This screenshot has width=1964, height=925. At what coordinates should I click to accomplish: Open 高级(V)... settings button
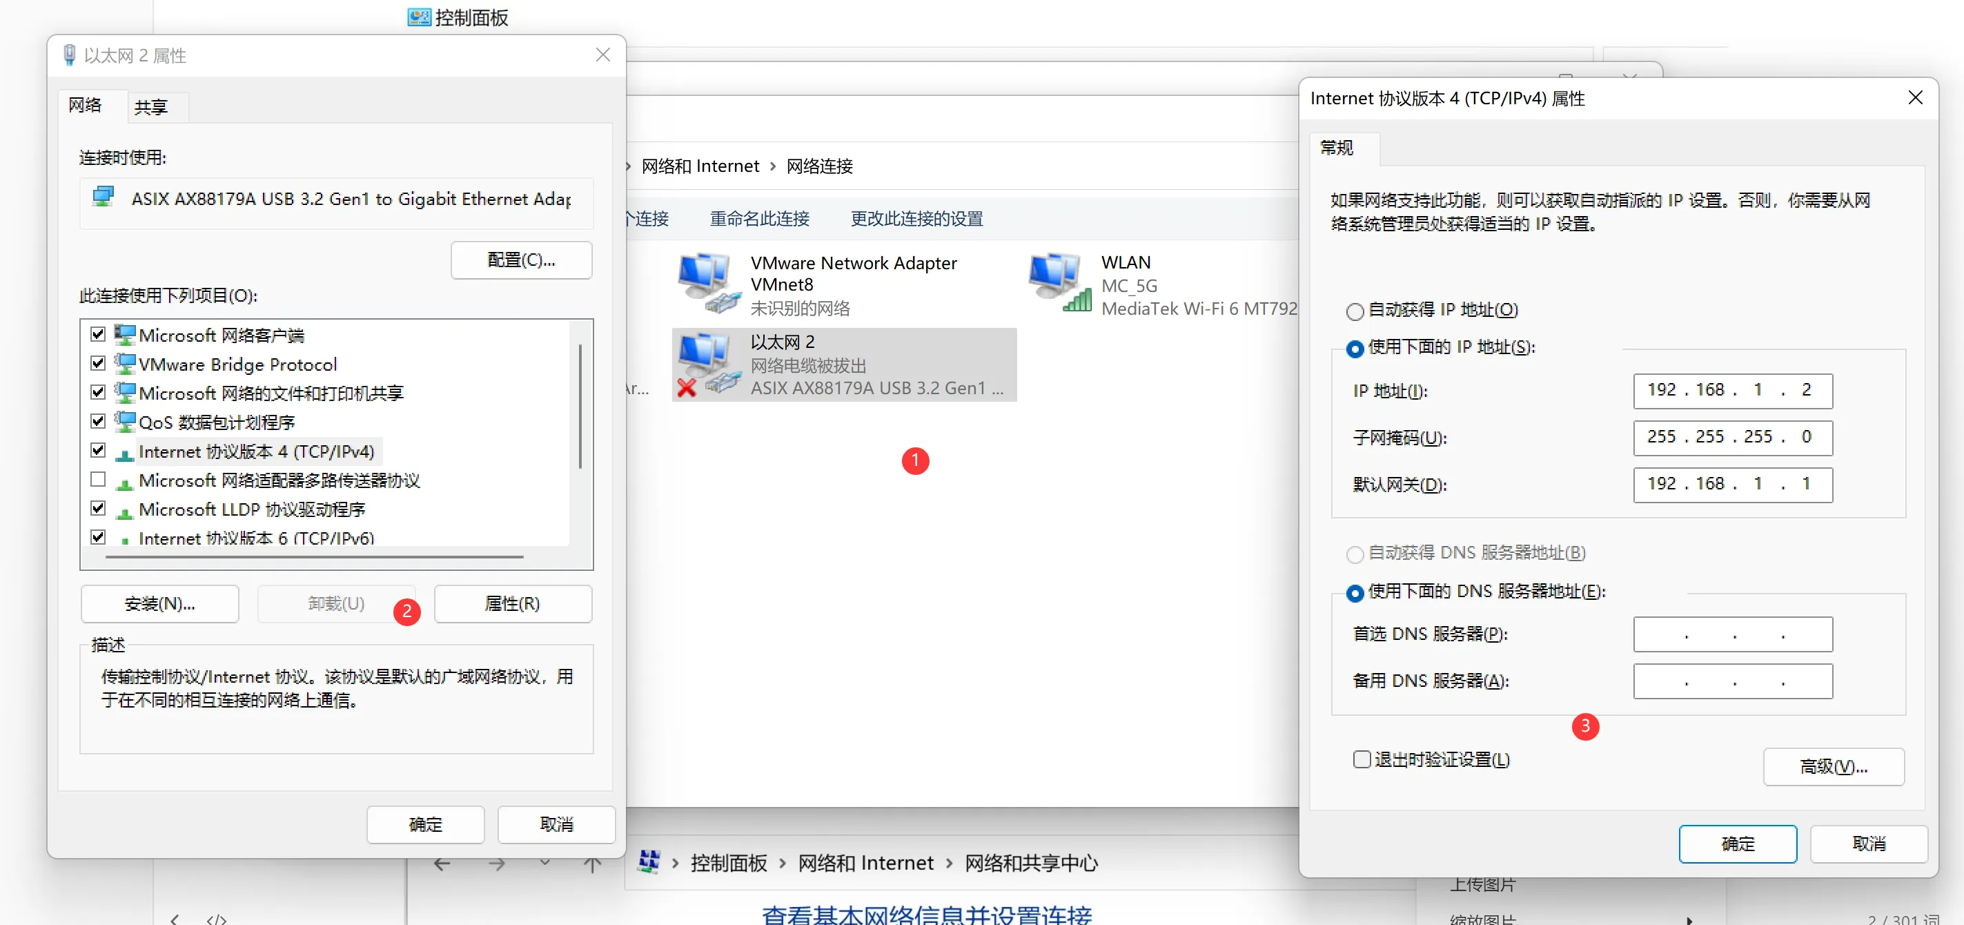pyautogui.click(x=1833, y=766)
